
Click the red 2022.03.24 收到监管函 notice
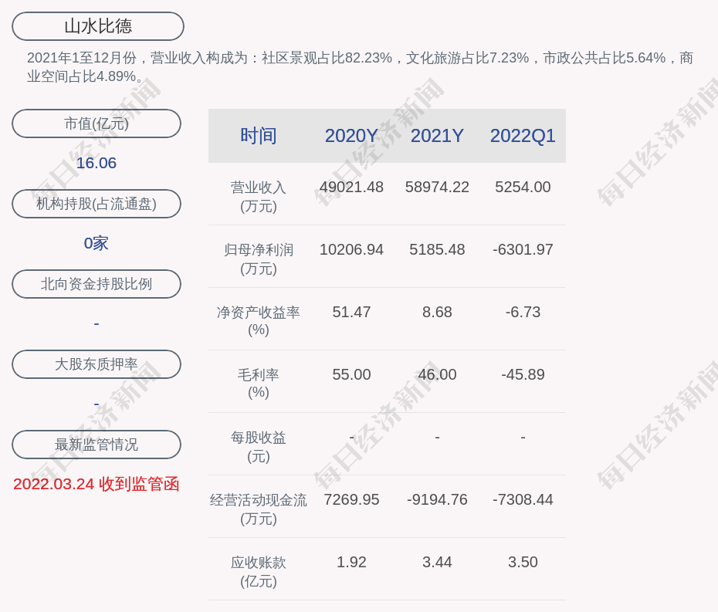click(x=97, y=484)
